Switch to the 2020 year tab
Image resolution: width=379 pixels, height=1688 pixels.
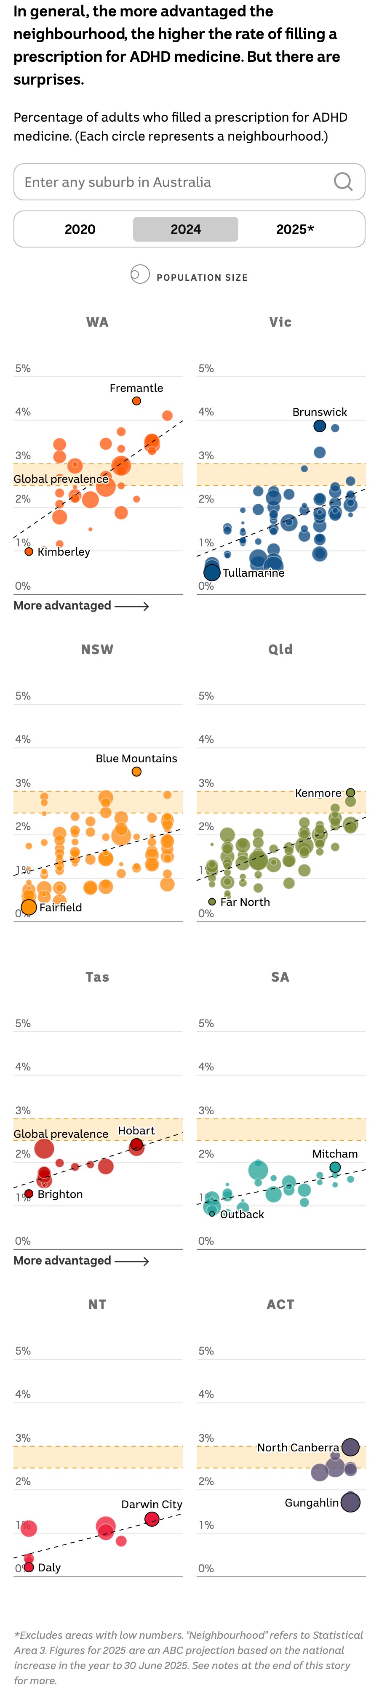(80, 229)
